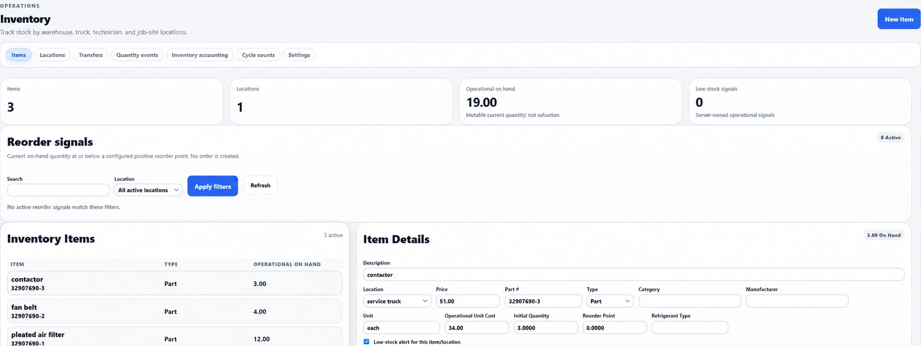Click the Part # field
The image size is (921, 346).
coord(543,301)
